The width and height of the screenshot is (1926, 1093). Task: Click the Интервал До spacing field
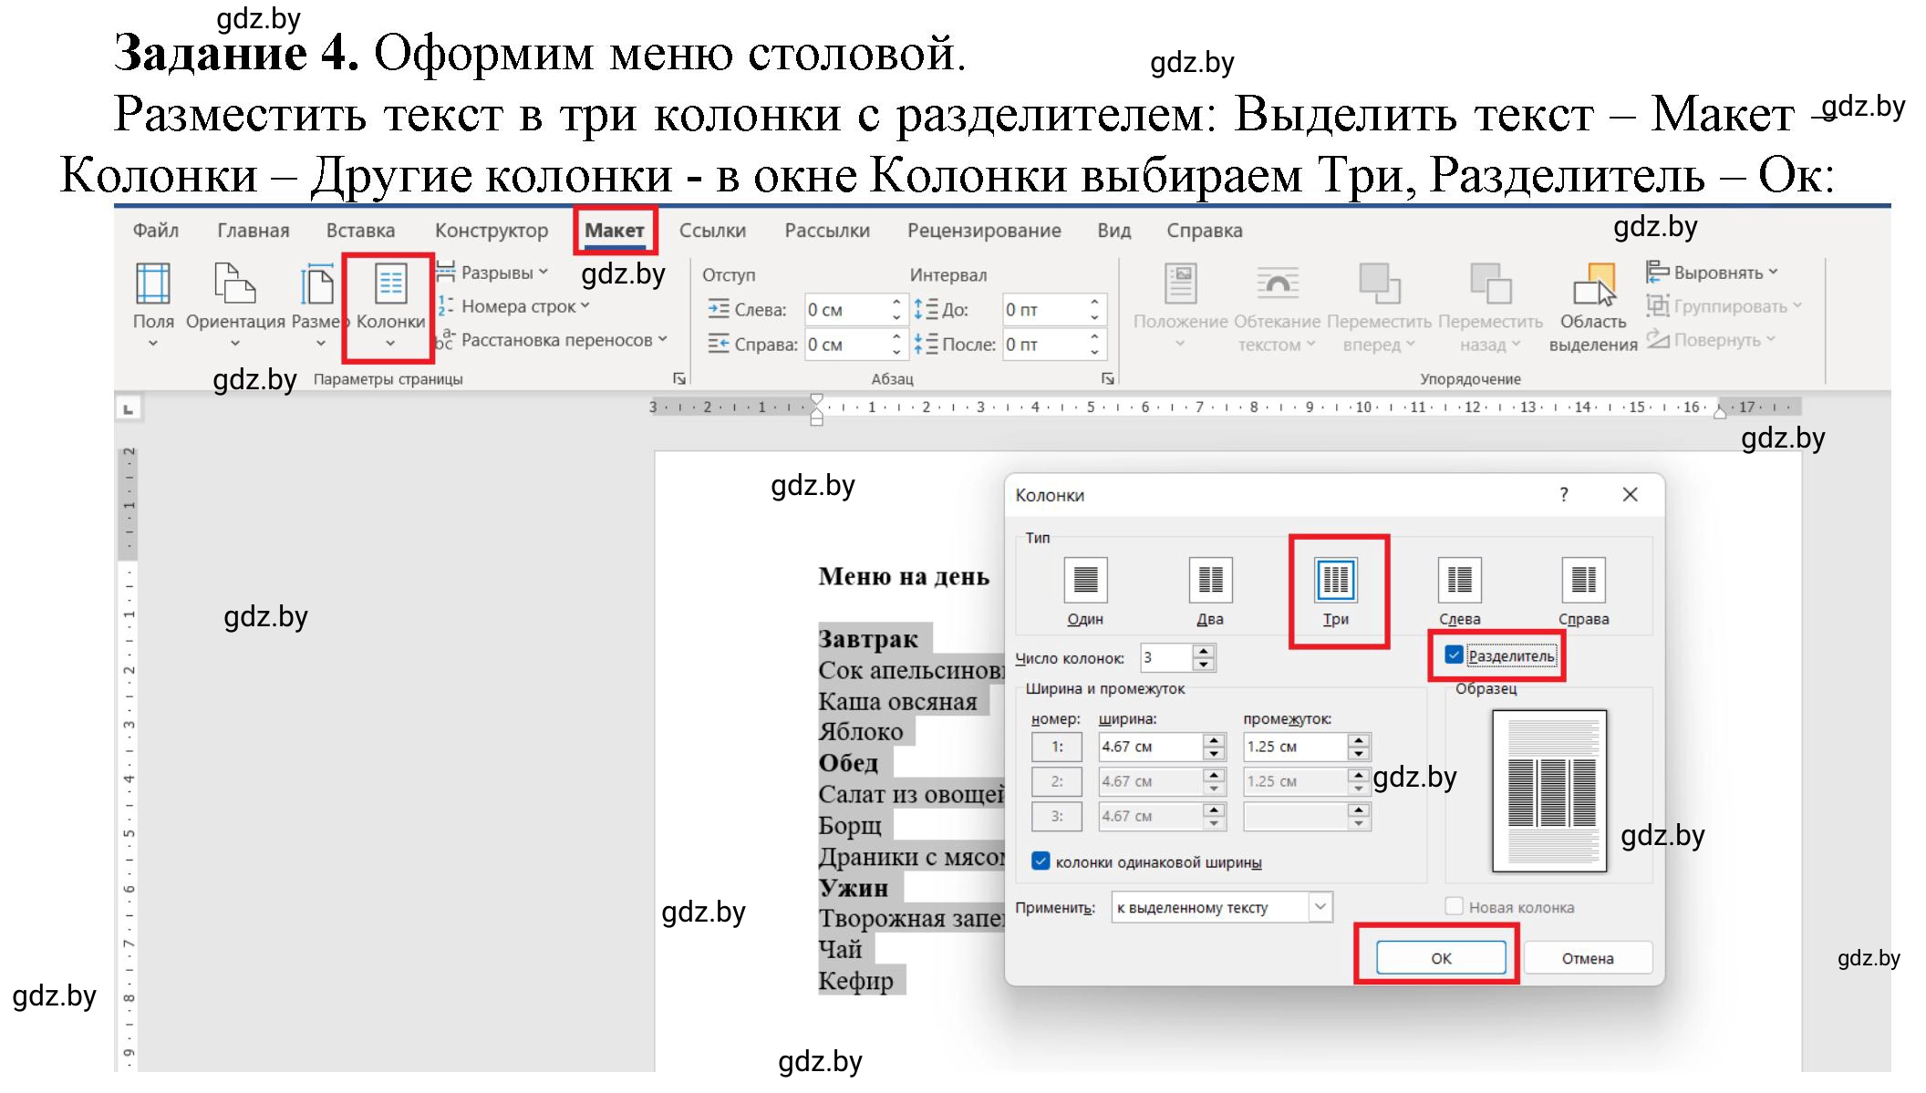pos(1042,310)
